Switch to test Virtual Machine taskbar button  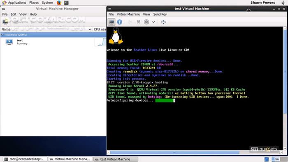pos(116,159)
